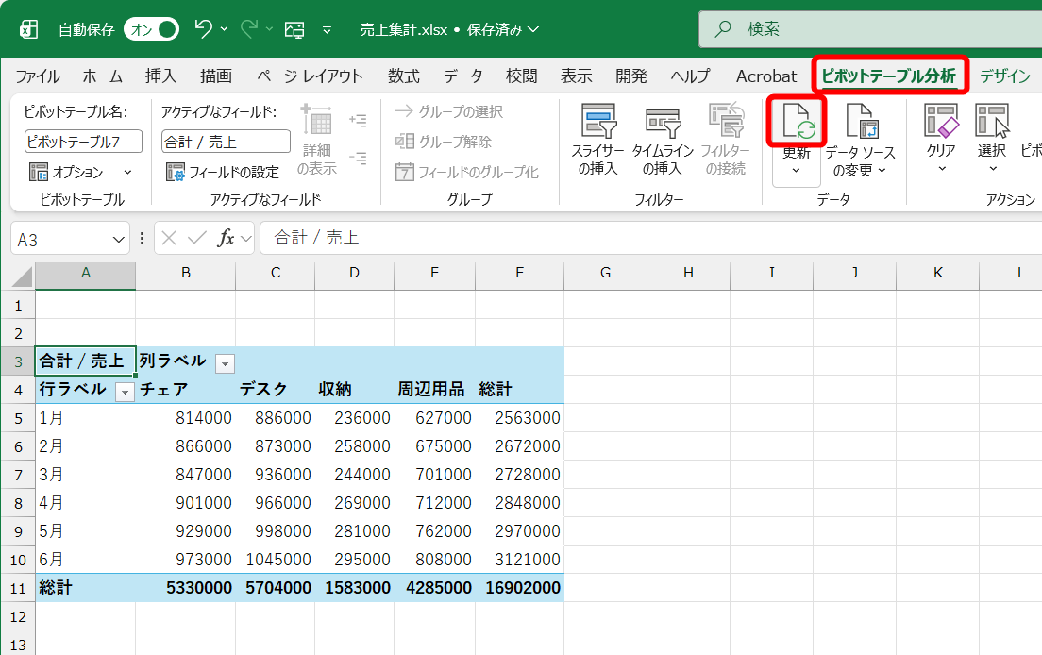Select column G header

[605, 273]
